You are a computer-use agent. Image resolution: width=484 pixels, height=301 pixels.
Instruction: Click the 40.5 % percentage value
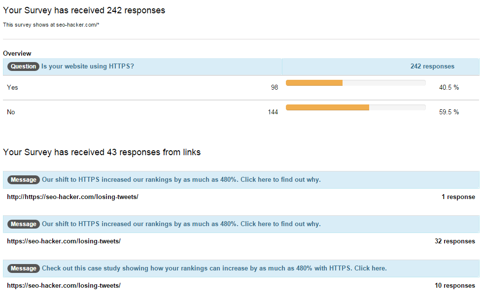coord(449,87)
